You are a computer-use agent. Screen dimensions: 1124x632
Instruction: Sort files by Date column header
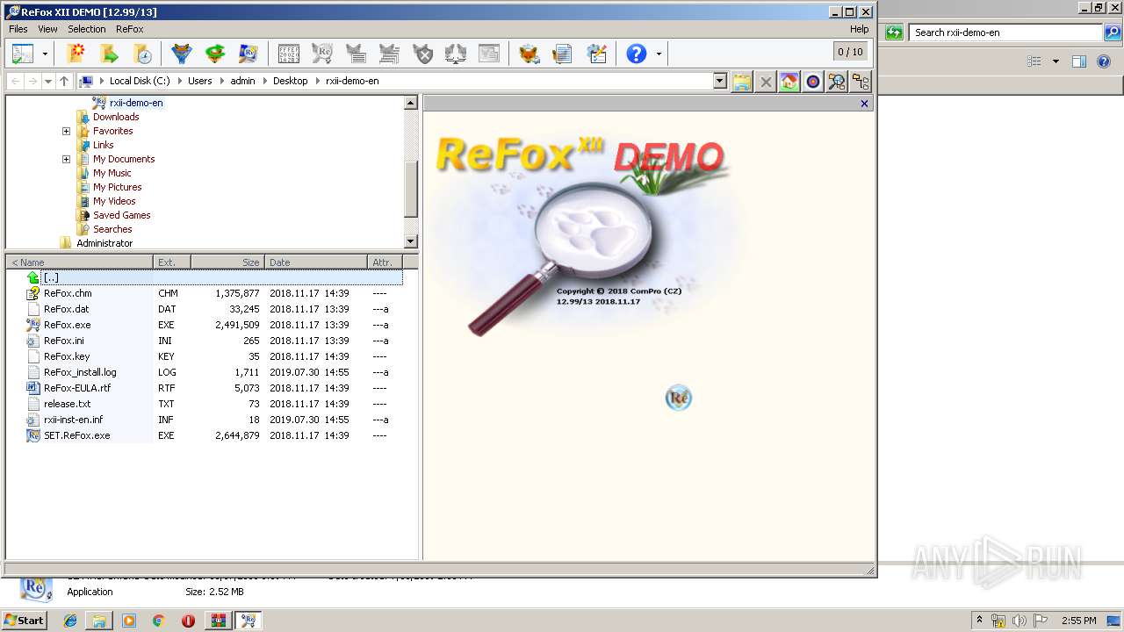[316, 262]
